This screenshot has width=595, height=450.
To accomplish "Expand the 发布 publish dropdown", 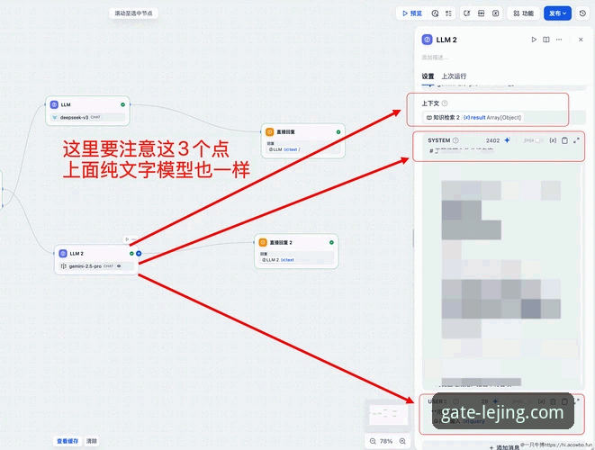I will 557,13.
